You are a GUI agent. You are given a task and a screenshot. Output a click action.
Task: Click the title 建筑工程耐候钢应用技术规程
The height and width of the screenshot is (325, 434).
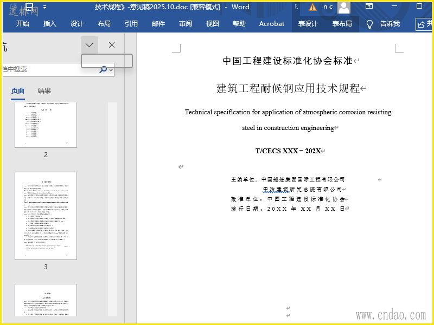pos(288,88)
